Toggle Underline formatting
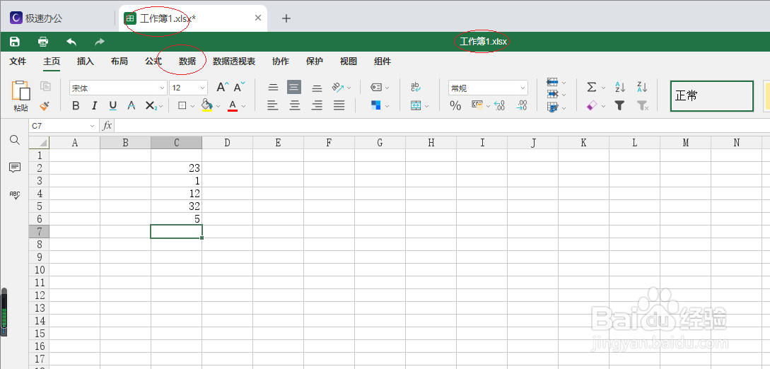The image size is (770, 369). coord(113,105)
